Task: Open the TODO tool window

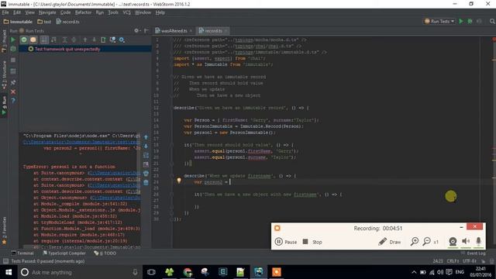Action: 105,253
